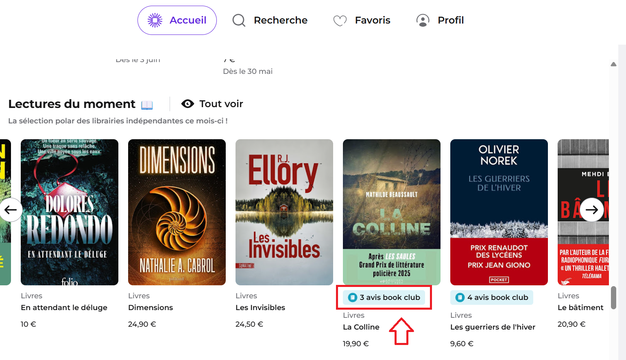Click book club icon on 3 avis badge
The height and width of the screenshot is (360, 626).
point(353,297)
